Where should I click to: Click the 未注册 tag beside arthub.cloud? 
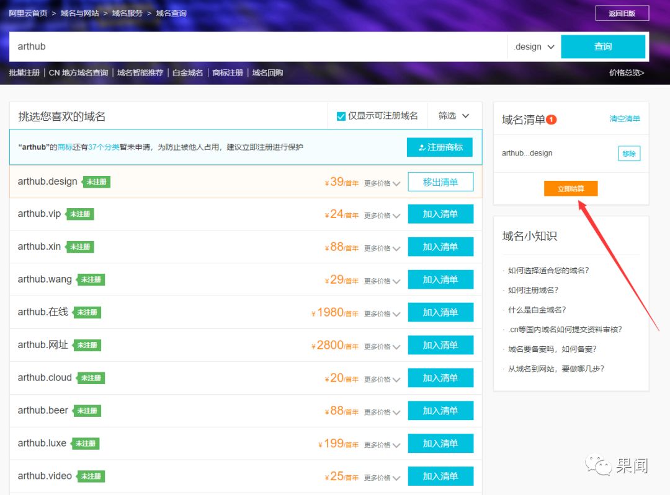[91, 378]
